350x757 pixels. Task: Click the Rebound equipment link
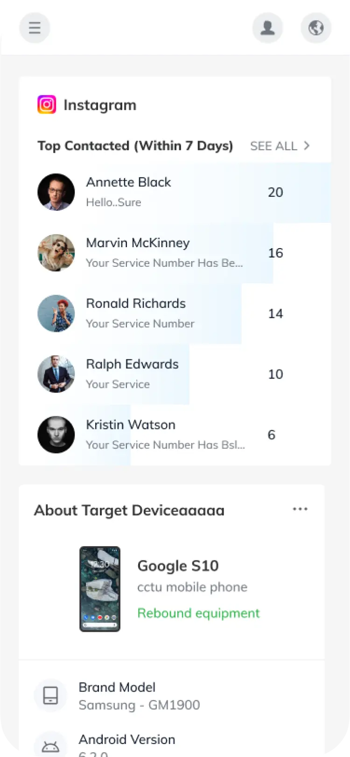click(198, 613)
